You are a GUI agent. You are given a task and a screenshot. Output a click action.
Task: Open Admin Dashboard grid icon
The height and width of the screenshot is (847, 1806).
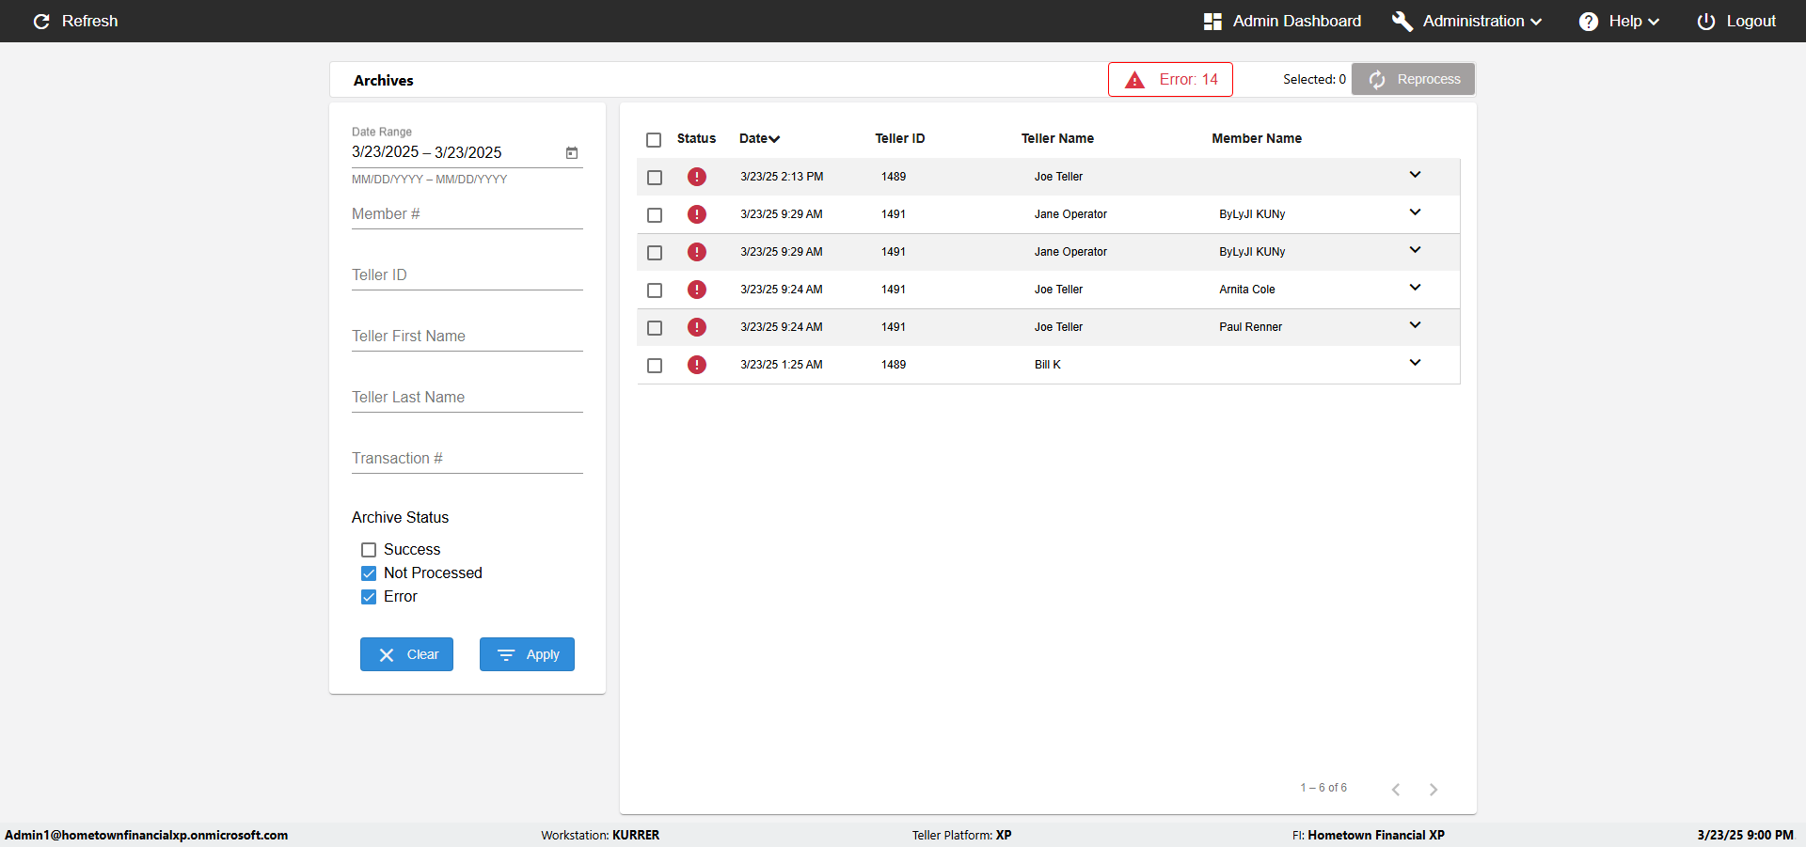pyautogui.click(x=1212, y=21)
